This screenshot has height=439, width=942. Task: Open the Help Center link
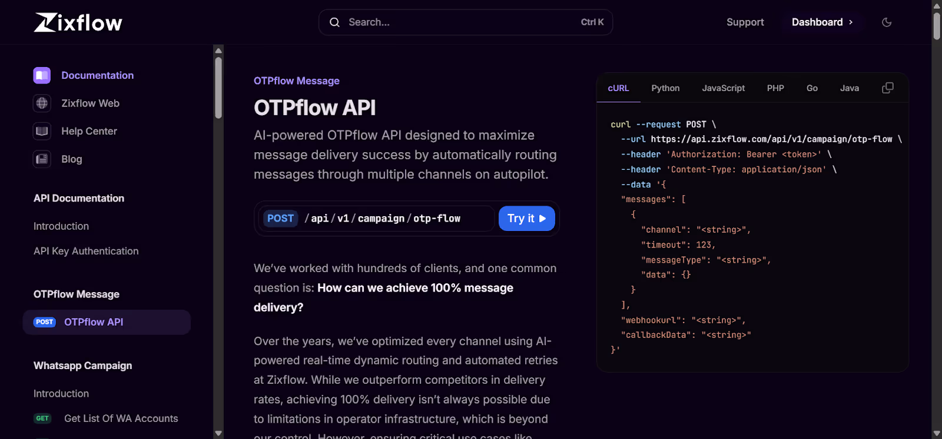pyautogui.click(x=89, y=131)
